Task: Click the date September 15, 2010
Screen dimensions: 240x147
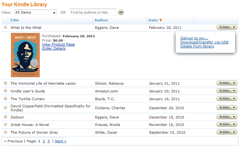Action: click(167, 133)
